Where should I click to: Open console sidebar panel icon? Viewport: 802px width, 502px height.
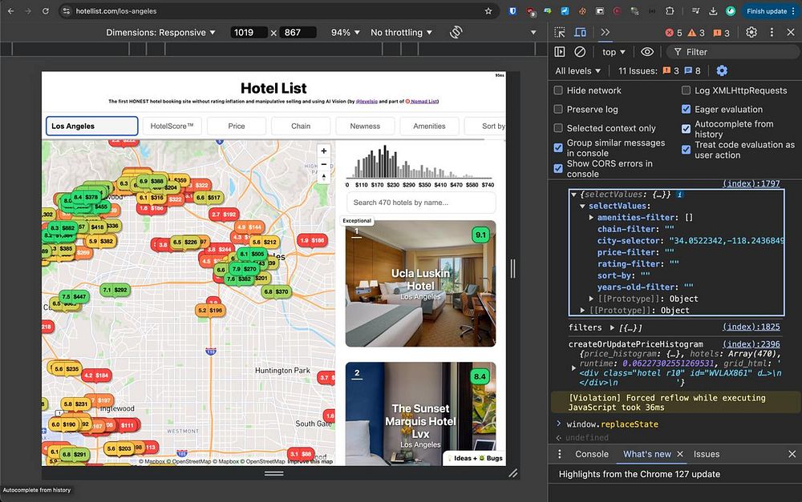pos(560,52)
